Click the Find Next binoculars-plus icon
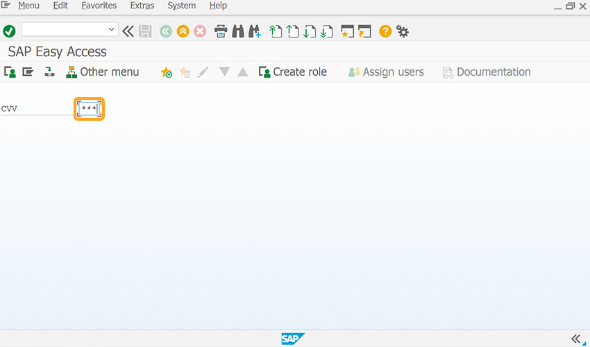The image size is (590, 347). (255, 31)
